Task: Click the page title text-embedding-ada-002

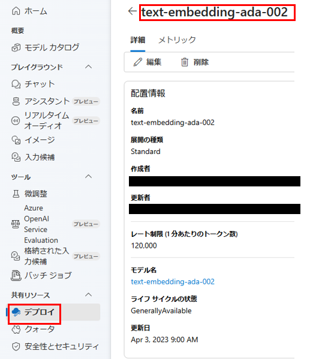Action: point(215,12)
